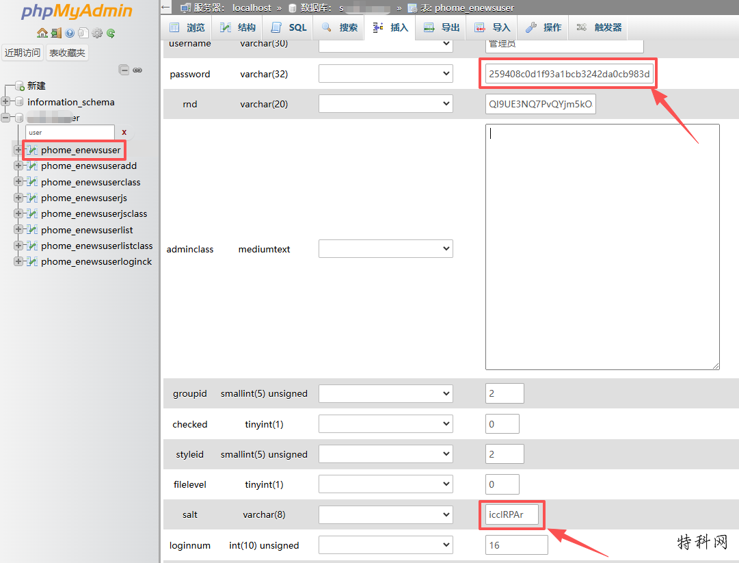Open the 操作 operations tab
Image resolution: width=739 pixels, height=563 pixels.
543,27
